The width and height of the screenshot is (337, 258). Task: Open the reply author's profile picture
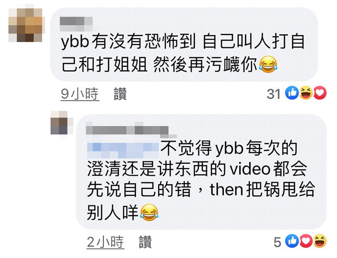click(62, 123)
